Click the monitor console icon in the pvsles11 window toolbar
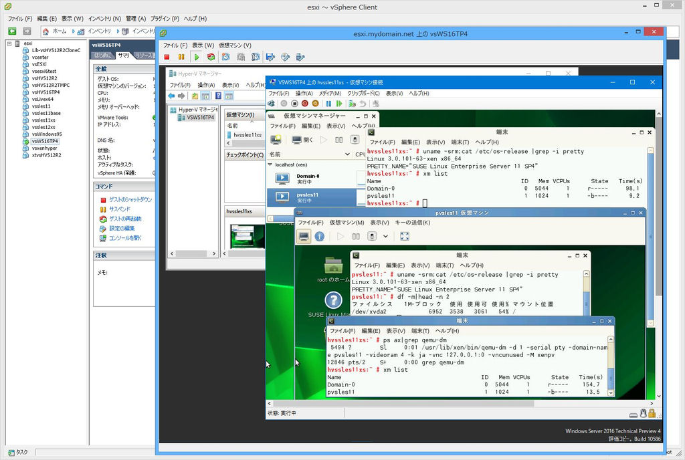The width and height of the screenshot is (685, 460). pyautogui.click(x=304, y=236)
